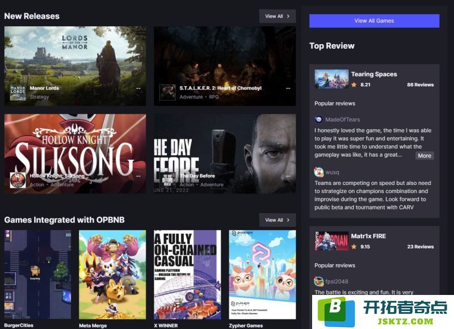Click the 86 Reviews count
Screen dimensions: 454x329
pyautogui.click(x=420, y=85)
